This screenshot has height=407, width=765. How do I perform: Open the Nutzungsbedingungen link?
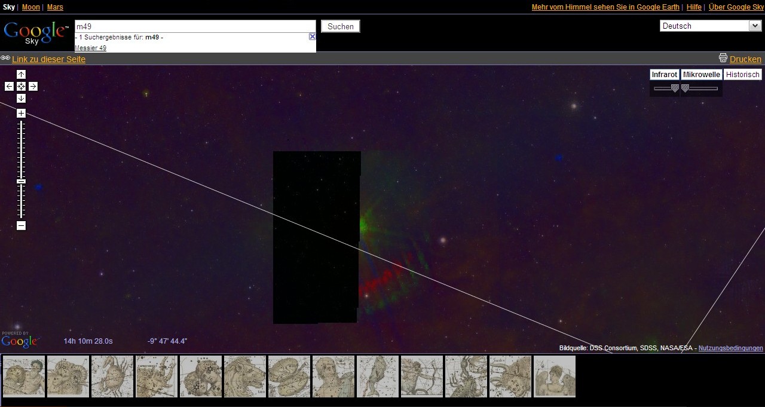point(731,348)
